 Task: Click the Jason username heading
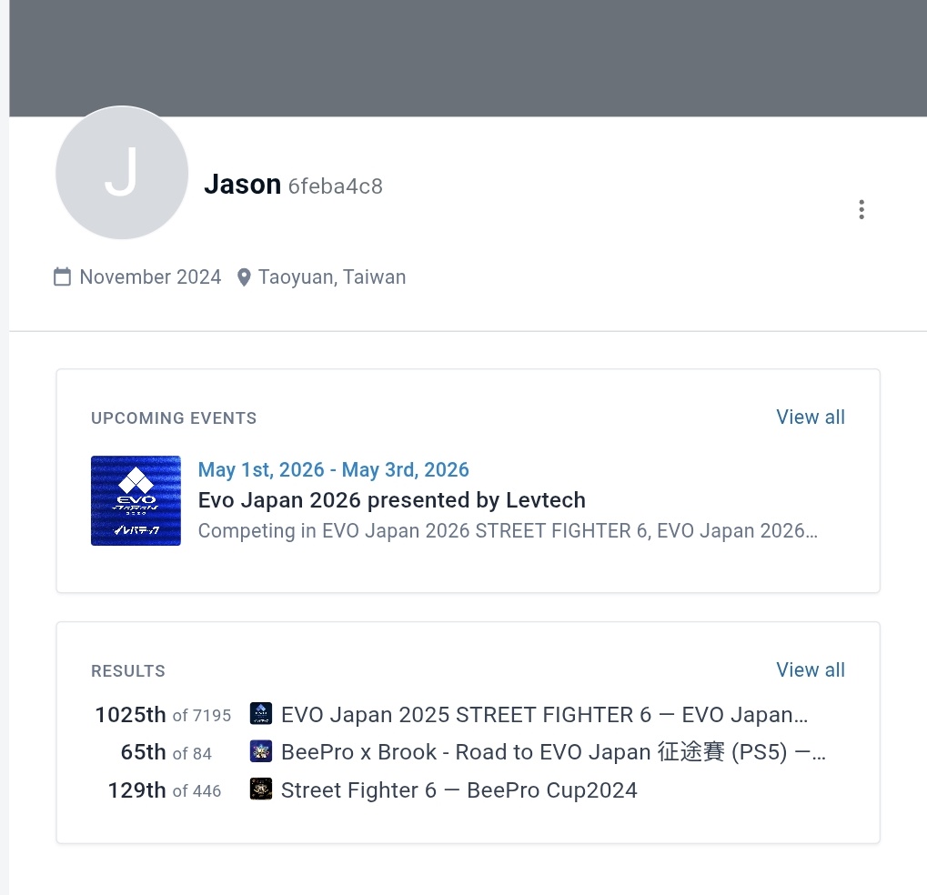(242, 184)
